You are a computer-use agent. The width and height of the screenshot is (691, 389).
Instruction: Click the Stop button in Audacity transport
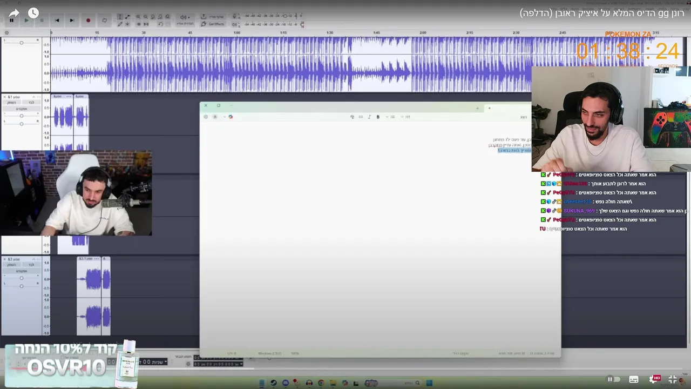42,20
